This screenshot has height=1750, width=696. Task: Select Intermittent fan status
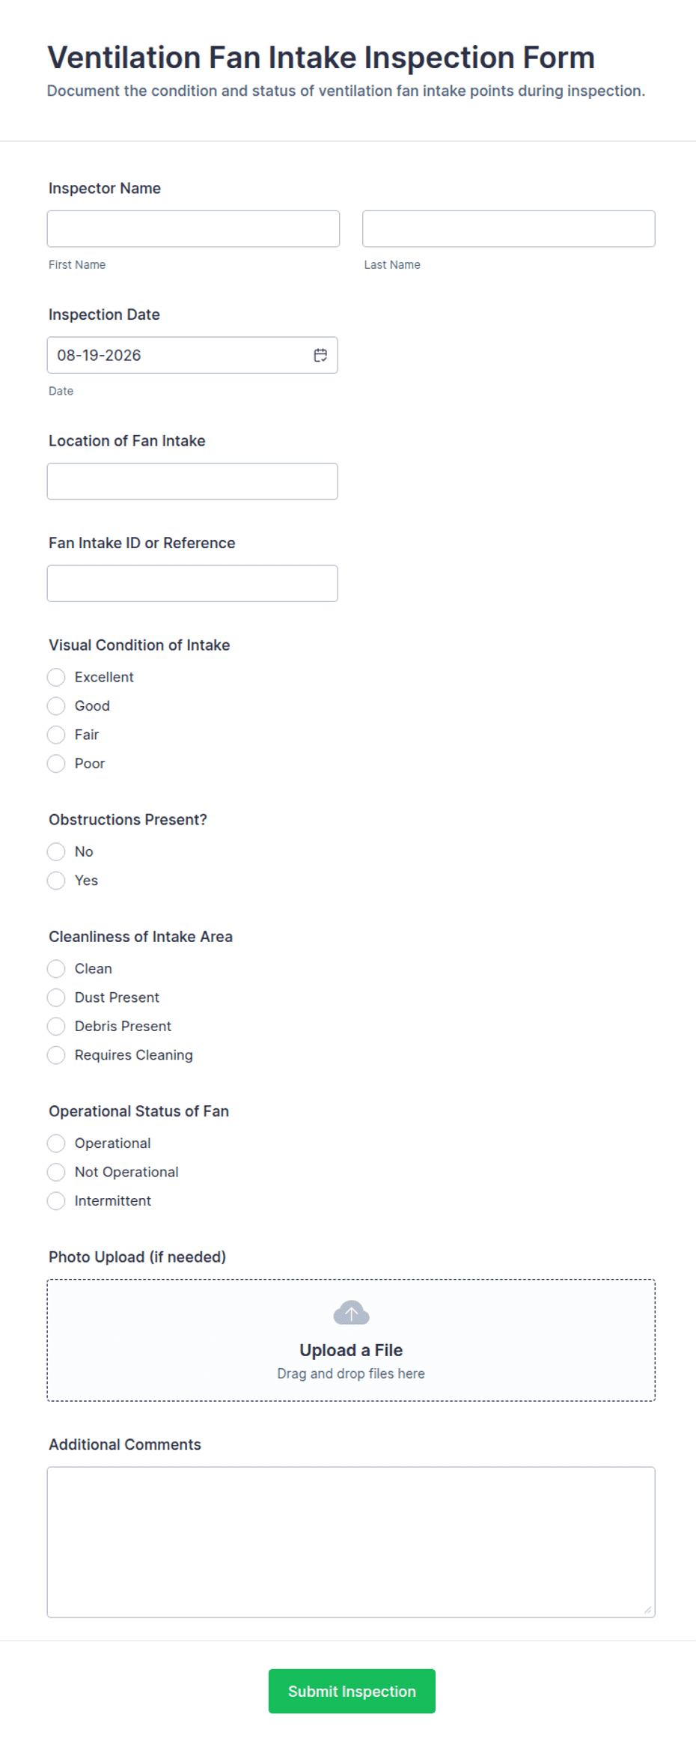pyautogui.click(x=56, y=1201)
